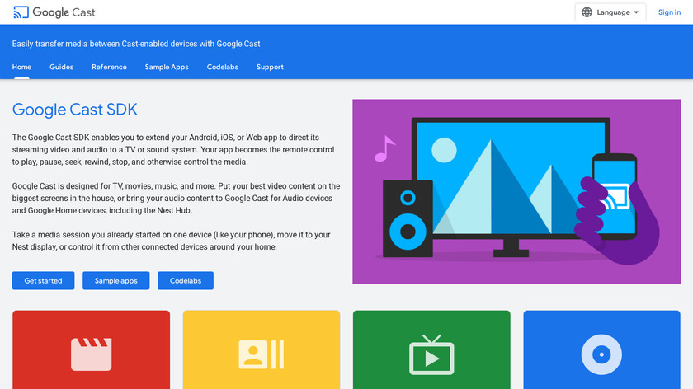
Task: Open the Support tab
Action: pos(270,67)
